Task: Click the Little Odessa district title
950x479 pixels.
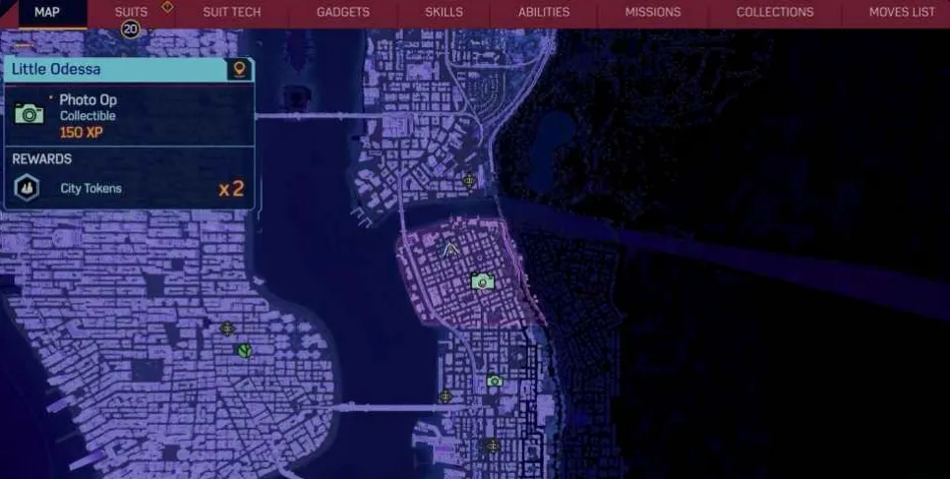Action: (56, 69)
